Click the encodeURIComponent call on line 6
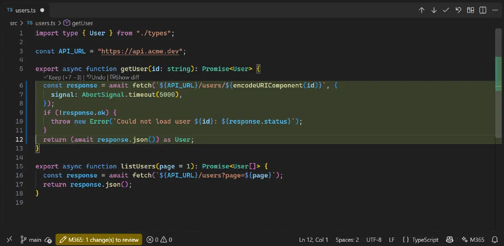This screenshot has height=246, width=504. point(268,85)
